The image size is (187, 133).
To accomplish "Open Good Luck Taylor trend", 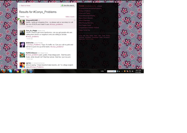I will click(x=84, y=13).
